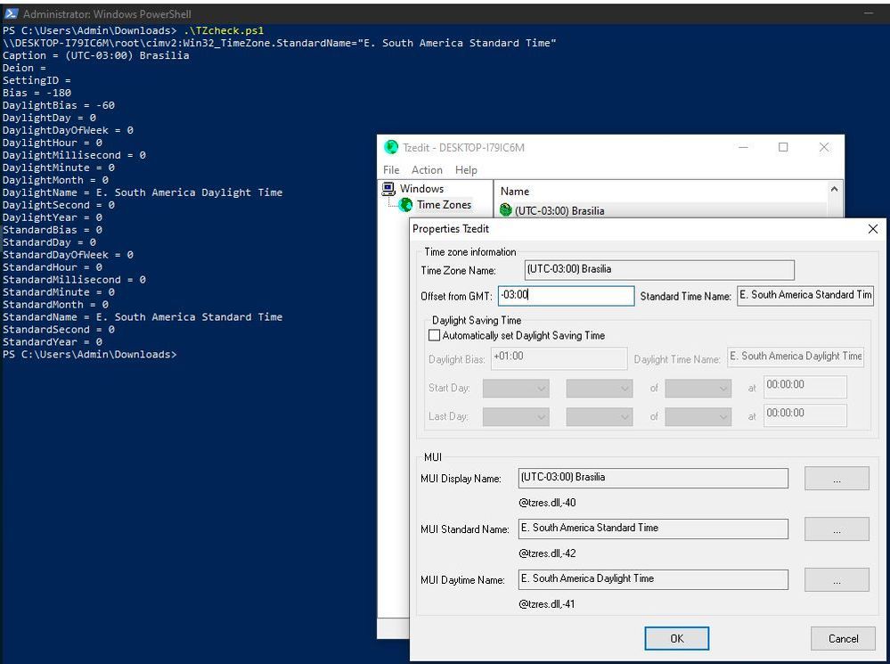Click the @tzres.dll,-41 text
This screenshot has width=890, height=664.
[547, 604]
